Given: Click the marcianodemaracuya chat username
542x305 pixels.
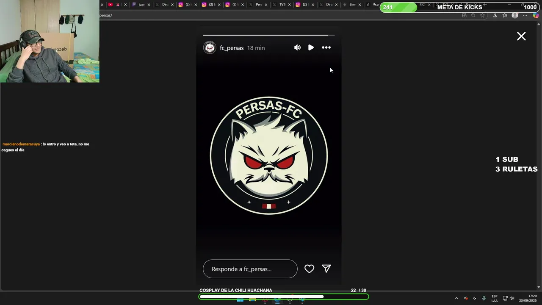Looking at the screenshot, I should pos(21,144).
